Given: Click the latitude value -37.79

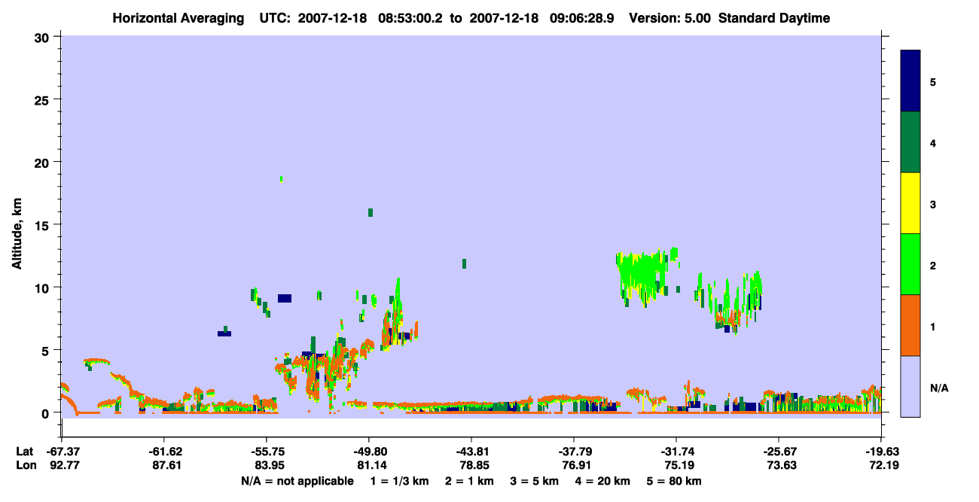Looking at the screenshot, I should tap(574, 452).
